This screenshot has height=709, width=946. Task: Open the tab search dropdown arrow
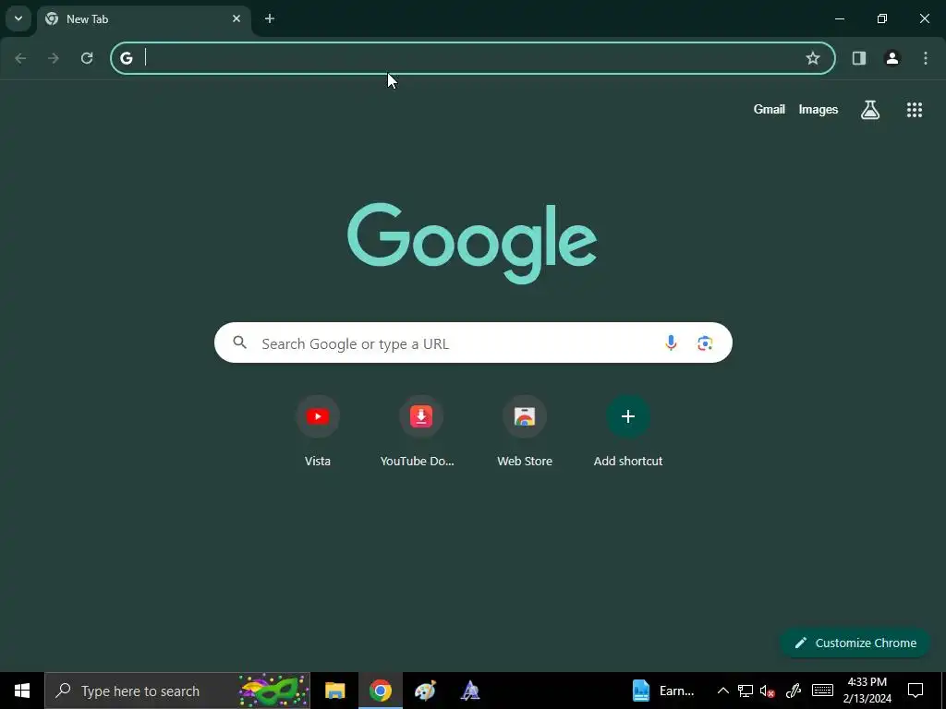18,18
